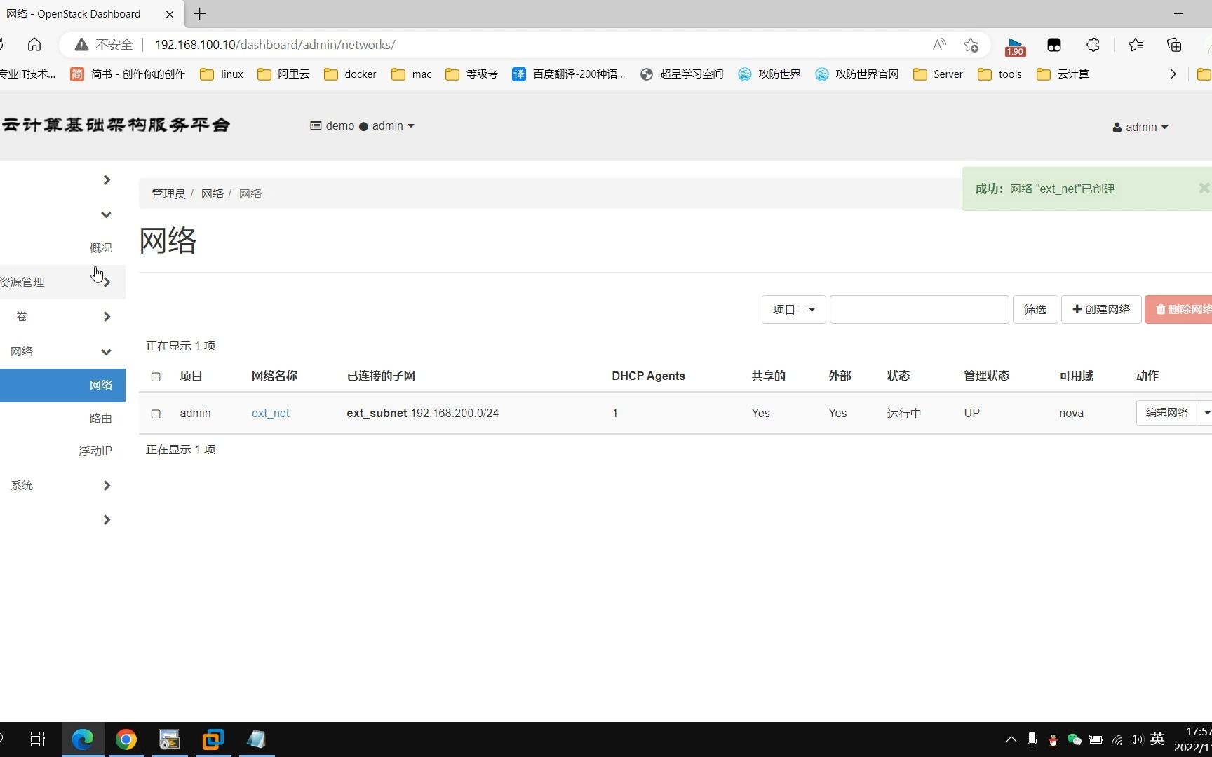Open the browser home page icon
Screen dimensions: 1212x757
34,45
